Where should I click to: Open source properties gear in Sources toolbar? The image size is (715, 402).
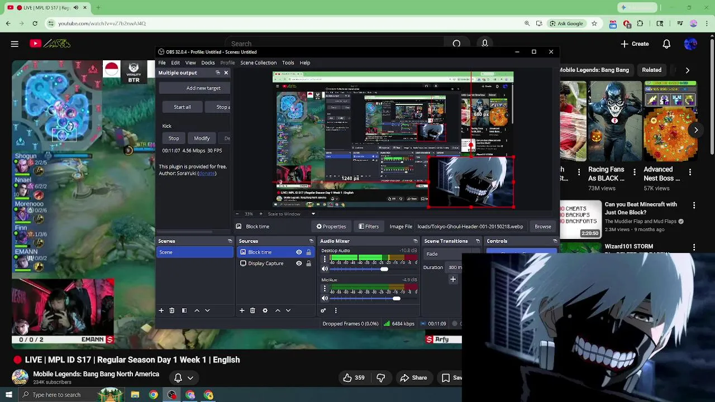(x=265, y=310)
